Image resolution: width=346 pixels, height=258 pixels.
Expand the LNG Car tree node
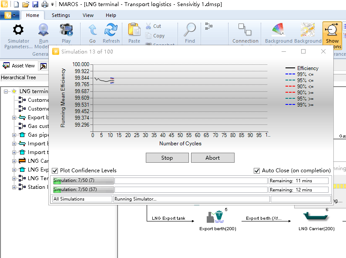14,161
